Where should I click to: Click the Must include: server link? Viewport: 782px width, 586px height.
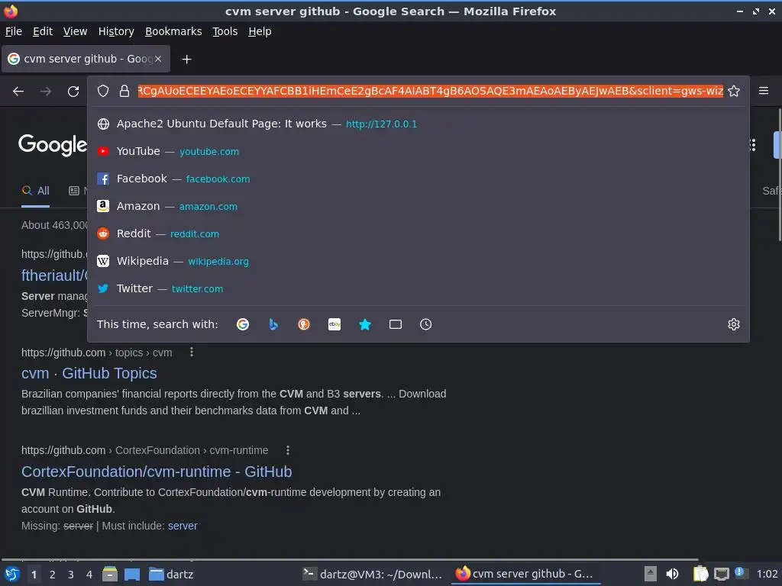[183, 526]
